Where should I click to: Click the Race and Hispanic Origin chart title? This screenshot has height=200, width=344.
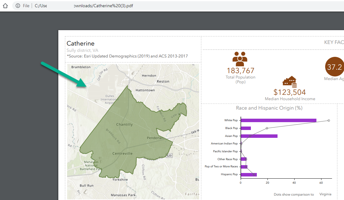point(269,108)
